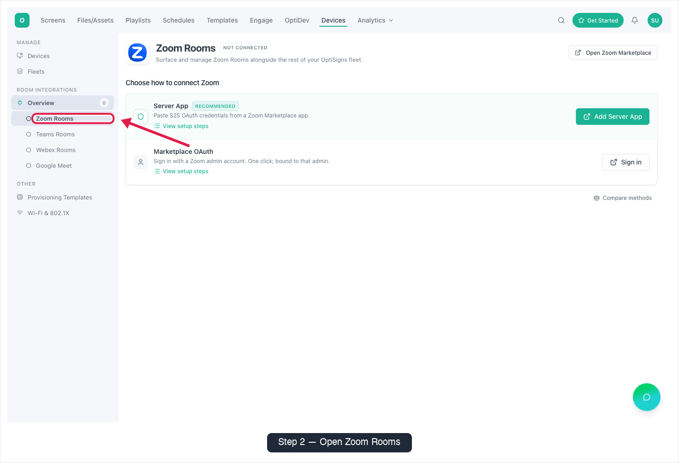Click list icon beside Marketplace OAuth setup steps

(x=157, y=171)
